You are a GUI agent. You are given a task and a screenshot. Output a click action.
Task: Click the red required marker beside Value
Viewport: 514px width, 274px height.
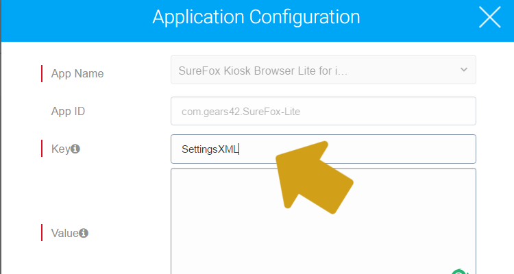[42, 233]
